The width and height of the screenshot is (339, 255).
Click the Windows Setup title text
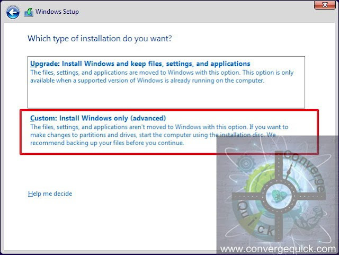click(57, 12)
